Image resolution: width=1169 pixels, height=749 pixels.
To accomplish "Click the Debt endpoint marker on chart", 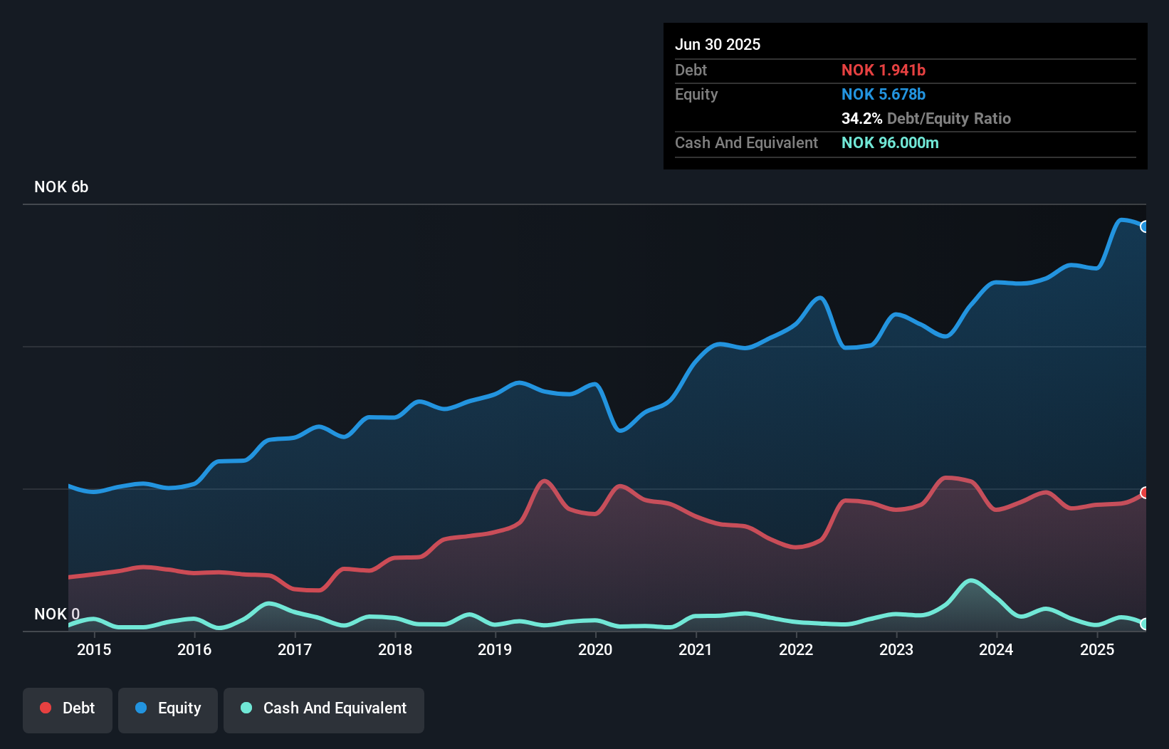I will coord(1144,493).
